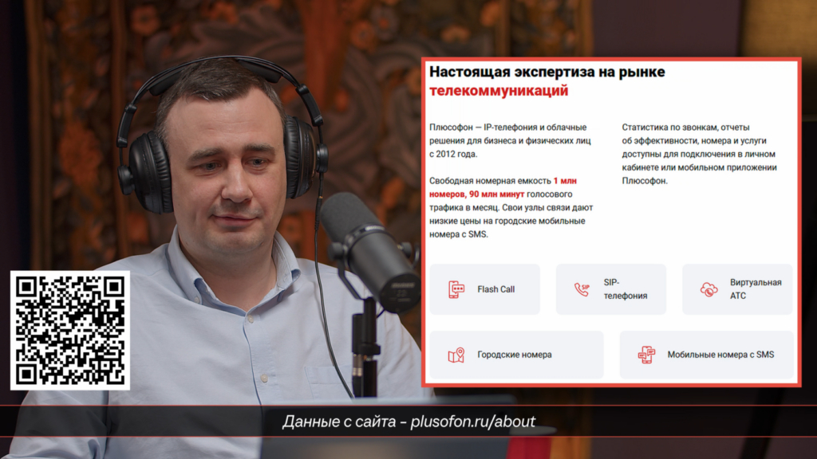Click the Городские номера map pin icon
Screen dimensions: 817x459
456,355
